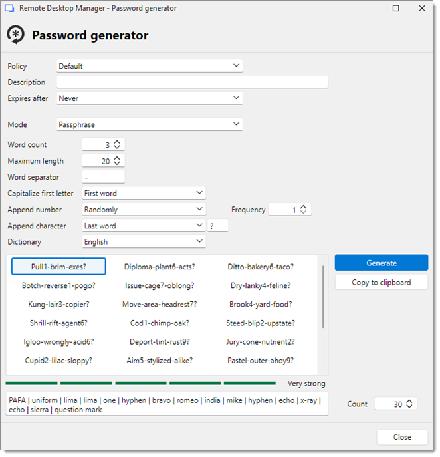Screen dimensions: 440x457
Task: Select password Cupid2-lilac-sloppy?
Action: pos(58,361)
